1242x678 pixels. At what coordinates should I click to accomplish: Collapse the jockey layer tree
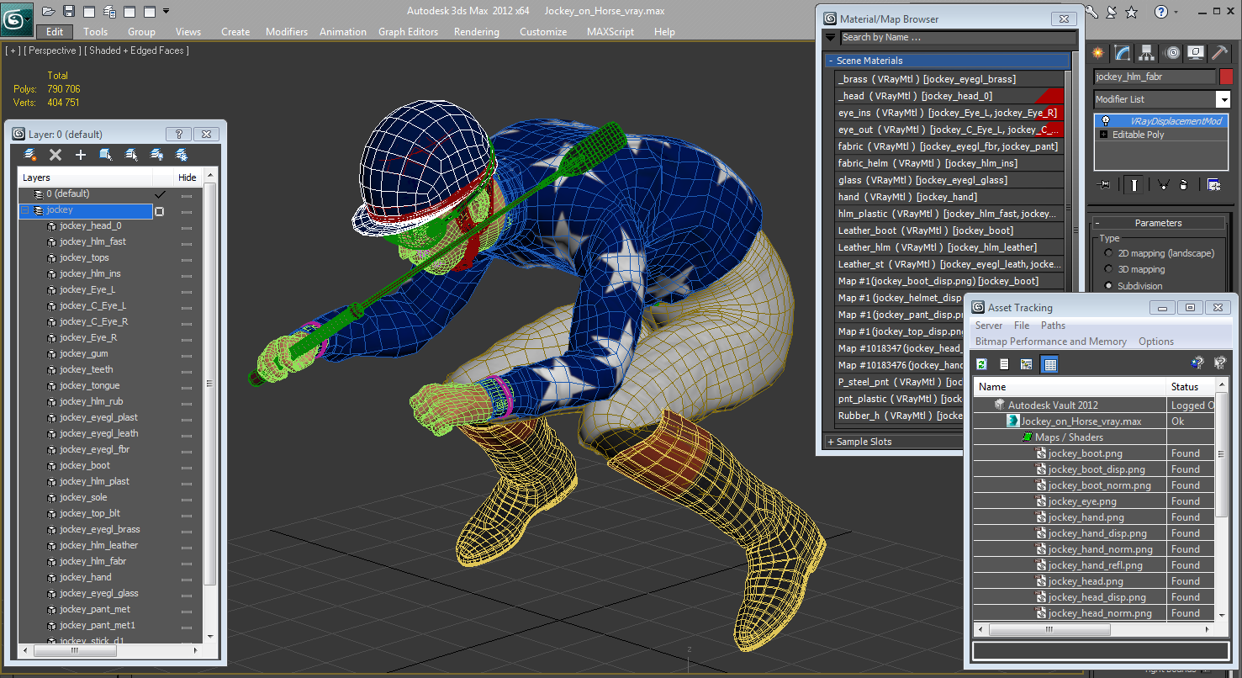pos(25,210)
